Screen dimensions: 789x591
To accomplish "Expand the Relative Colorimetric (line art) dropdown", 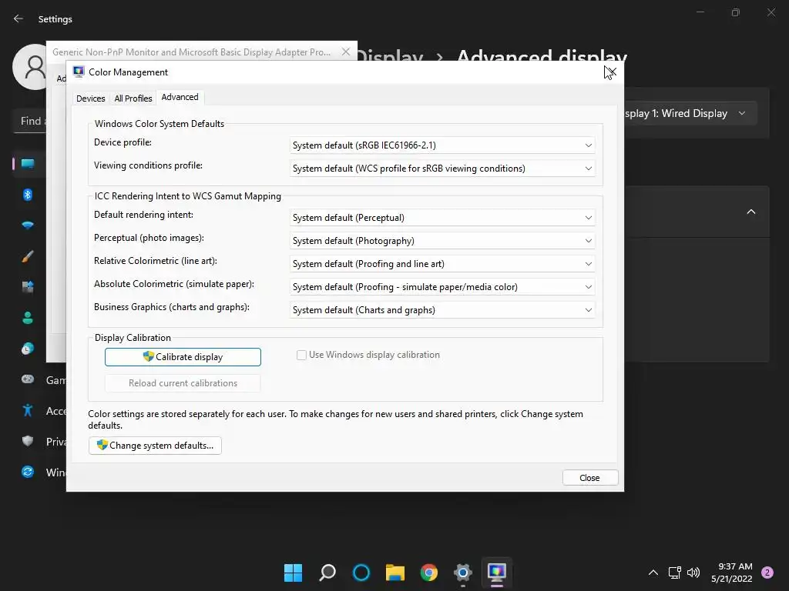I will (x=442, y=264).
